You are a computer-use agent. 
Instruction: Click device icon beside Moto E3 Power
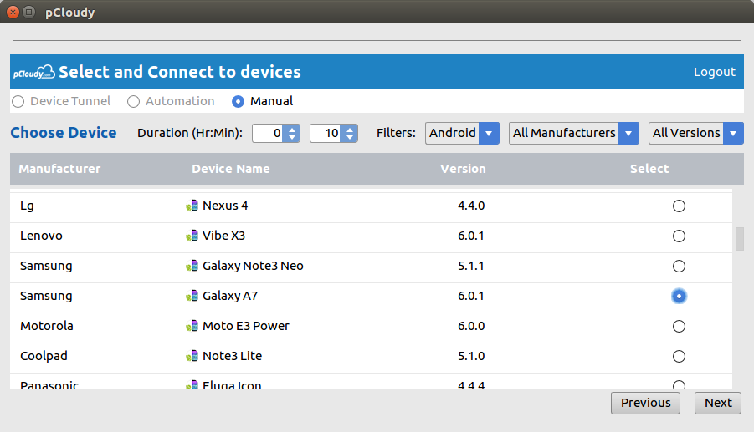point(192,326)
